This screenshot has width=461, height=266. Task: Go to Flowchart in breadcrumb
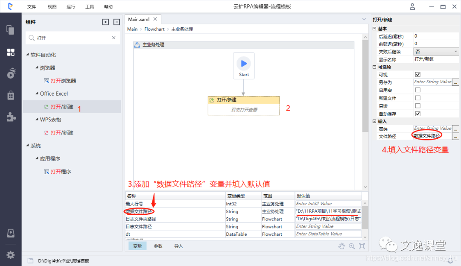tap(155, 29)
